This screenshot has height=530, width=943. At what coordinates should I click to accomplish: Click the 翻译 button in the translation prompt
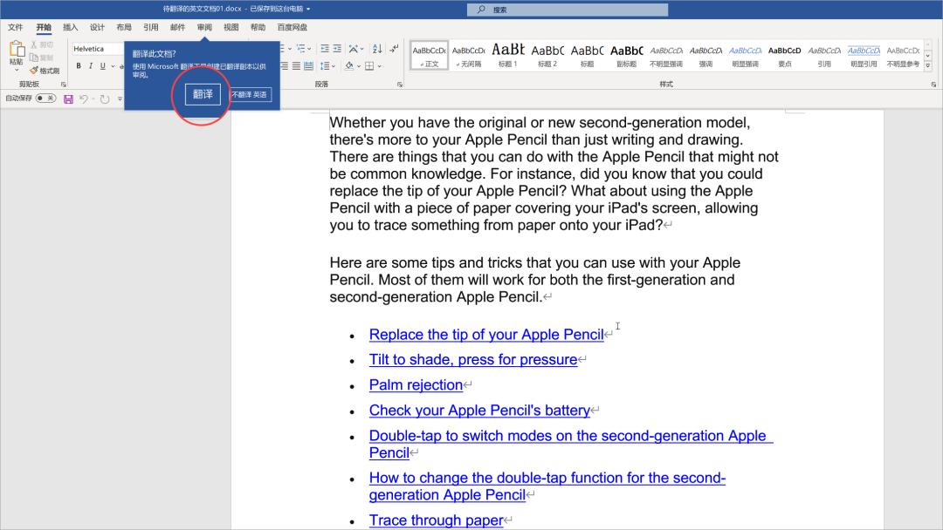(x=203, y=94)
